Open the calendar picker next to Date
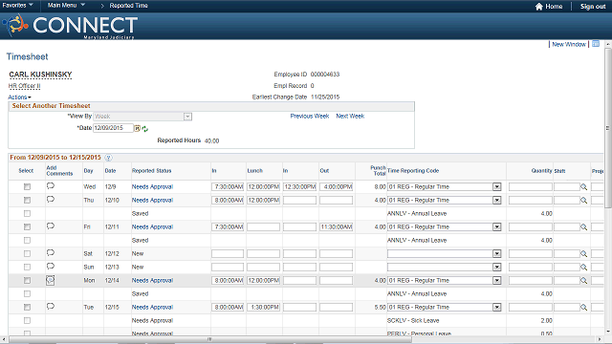 138,128
